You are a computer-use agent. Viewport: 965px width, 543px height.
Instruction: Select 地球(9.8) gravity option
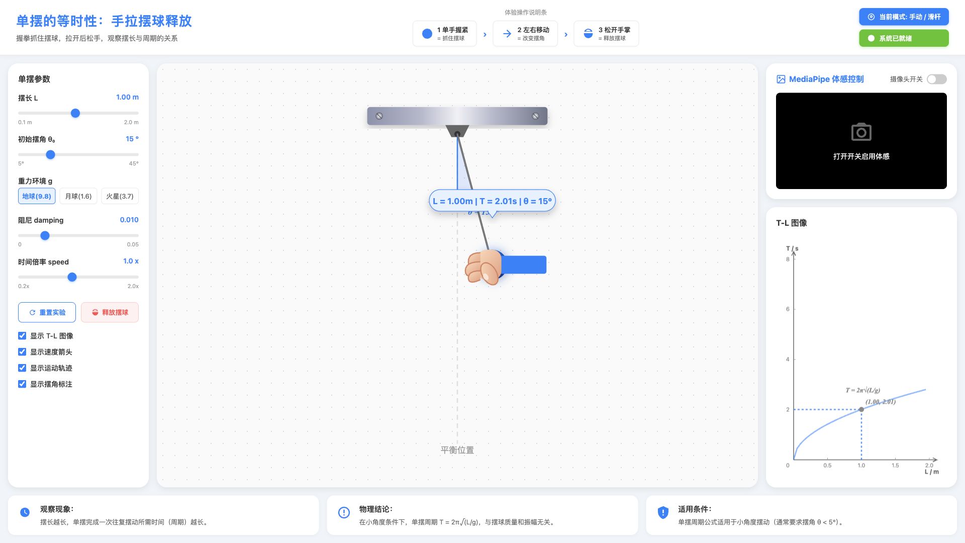click(x=37, y=196)
